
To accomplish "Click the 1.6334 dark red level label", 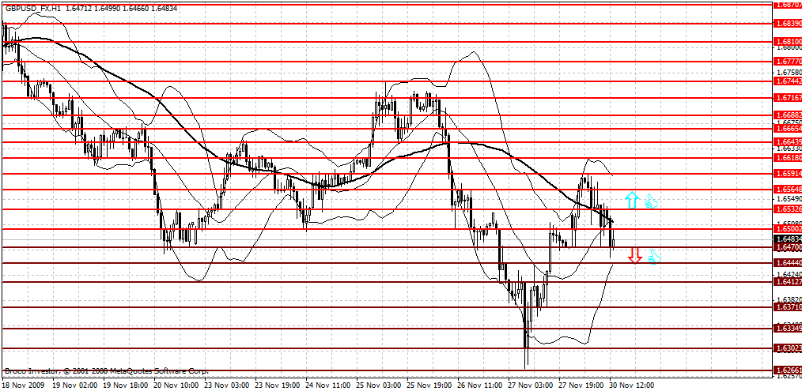I will pos(789,328).
